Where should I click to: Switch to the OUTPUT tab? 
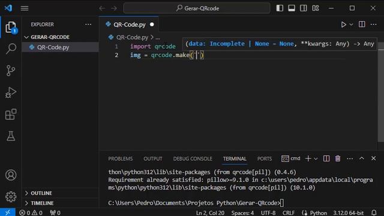pos(153,158)
